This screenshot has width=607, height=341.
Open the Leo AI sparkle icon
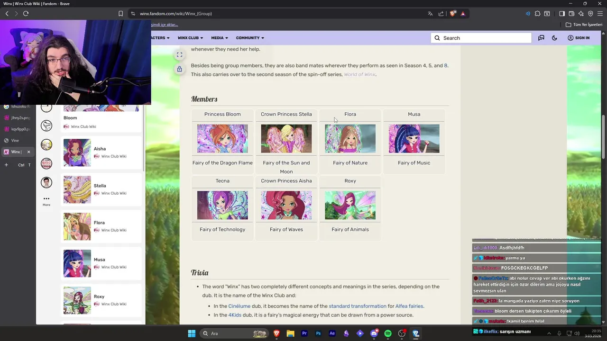point(581,14)
